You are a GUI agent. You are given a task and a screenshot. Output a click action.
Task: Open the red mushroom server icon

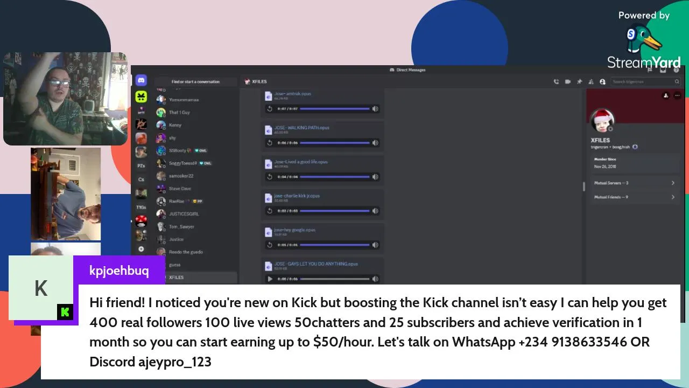tap(141, 221)
